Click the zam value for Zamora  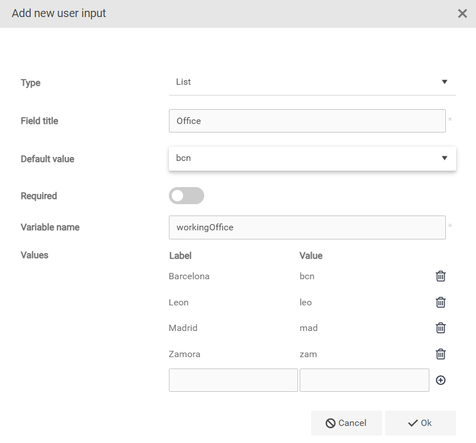pyautogui.click(x=308, y=354)
